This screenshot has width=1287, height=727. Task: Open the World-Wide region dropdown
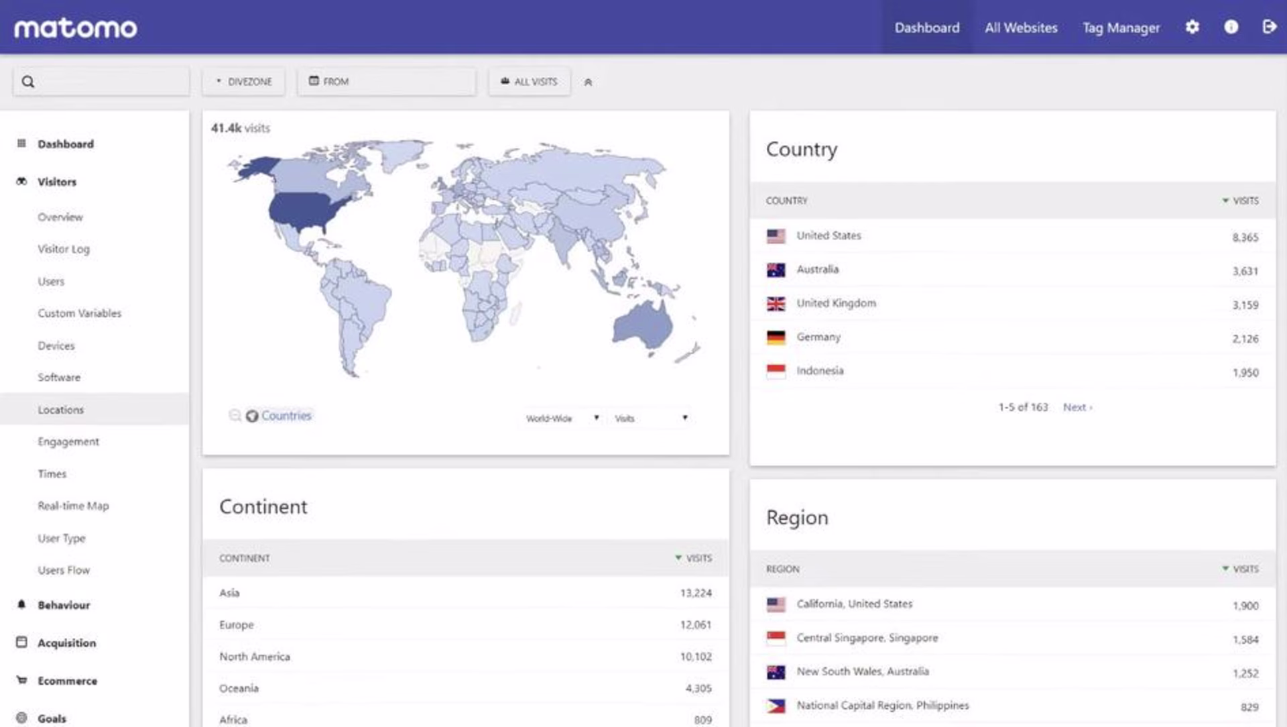562,418
